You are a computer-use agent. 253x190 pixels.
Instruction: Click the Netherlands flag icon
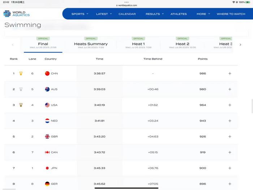coord(47,121)
